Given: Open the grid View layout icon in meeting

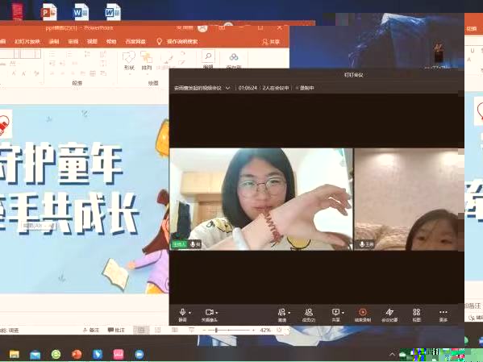Looking at the screenshot, I should (x=416, y=315).
